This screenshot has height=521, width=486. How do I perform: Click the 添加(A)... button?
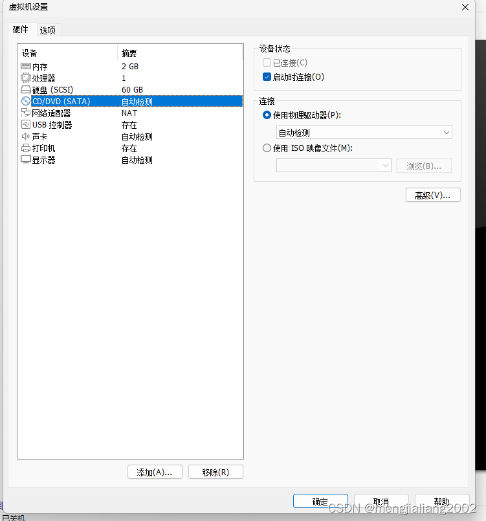pos(155,472)
